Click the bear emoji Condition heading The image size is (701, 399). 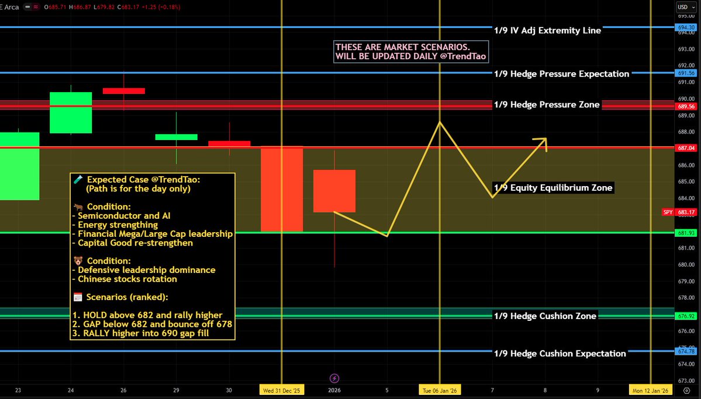coord(102,261)
